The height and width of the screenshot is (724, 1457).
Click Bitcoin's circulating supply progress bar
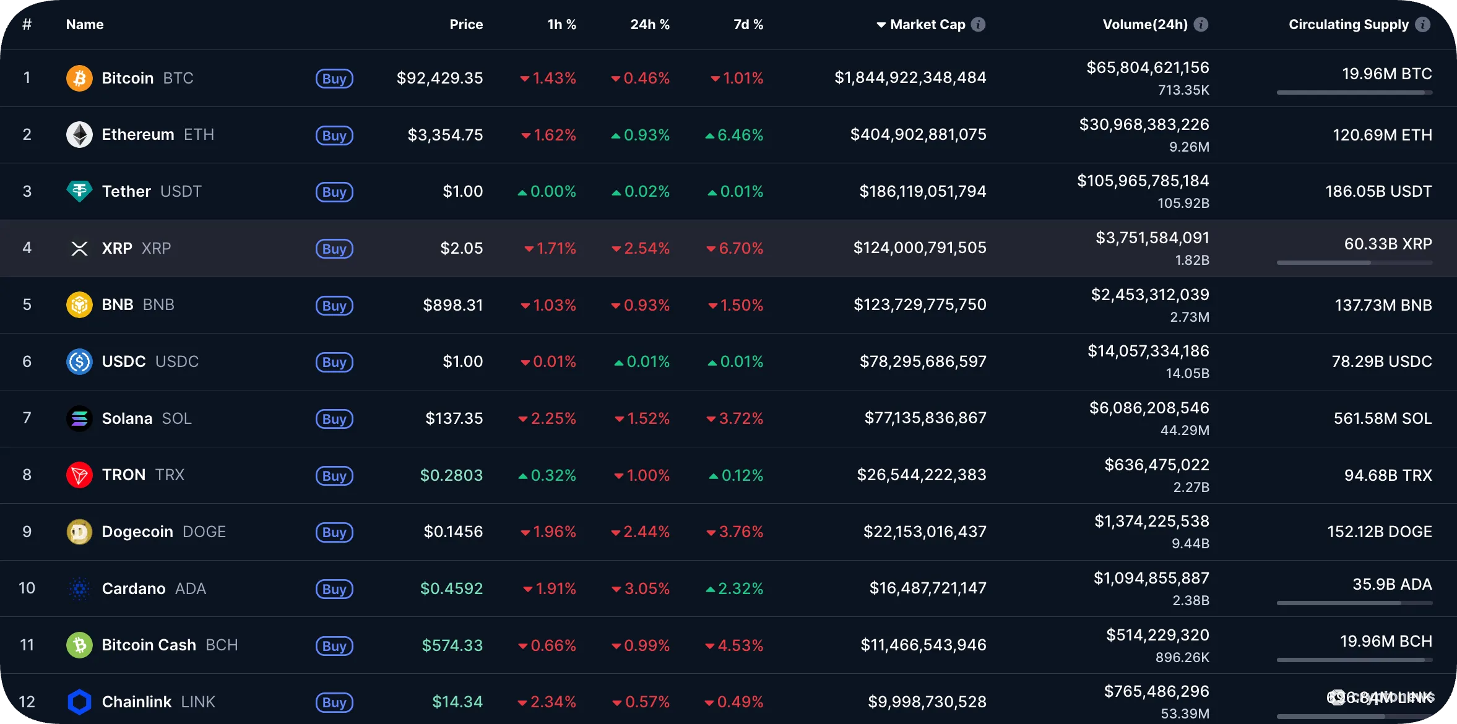[1354, 93]
